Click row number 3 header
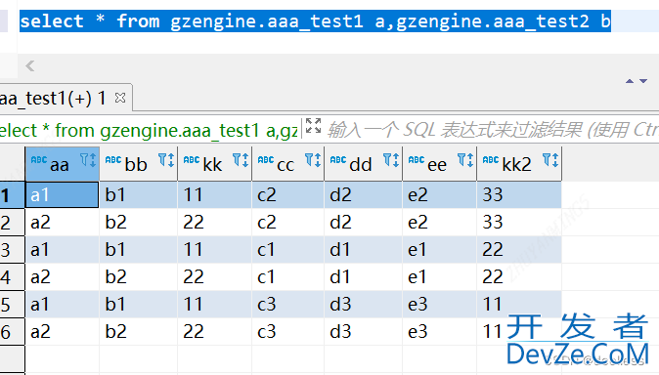Screen dimensions: 659x375 coord(12,250)
